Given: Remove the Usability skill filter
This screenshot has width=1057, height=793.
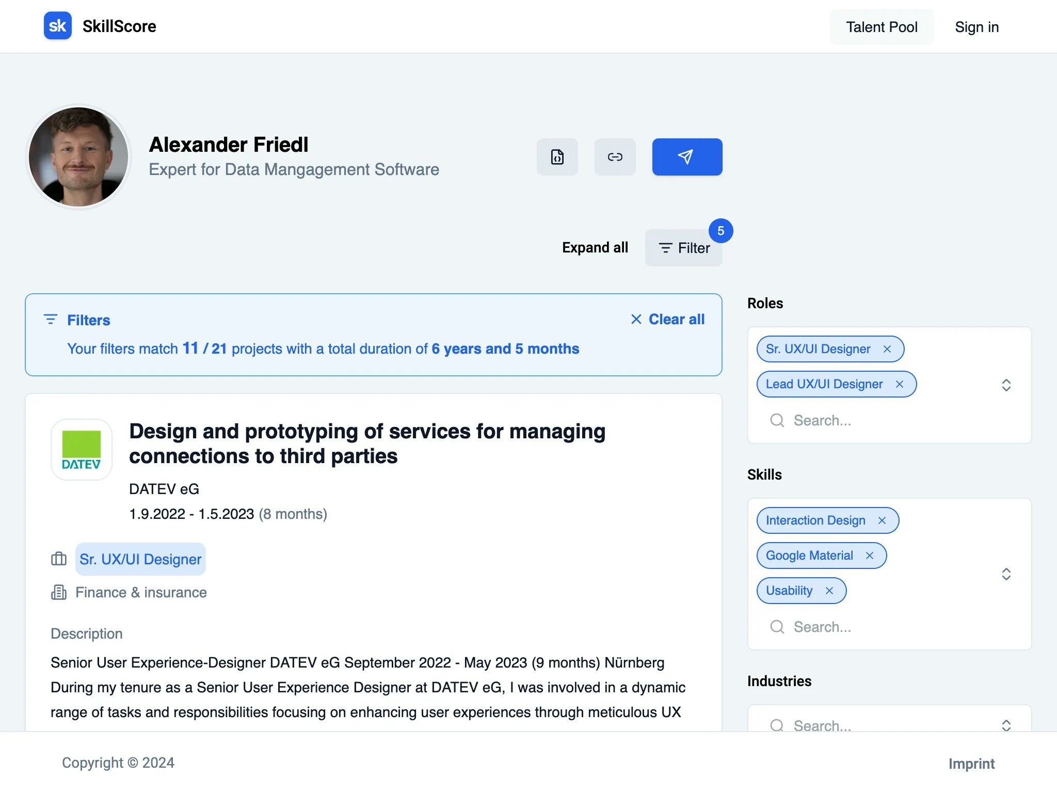Looking at the screenshot, I should point(829,591).
